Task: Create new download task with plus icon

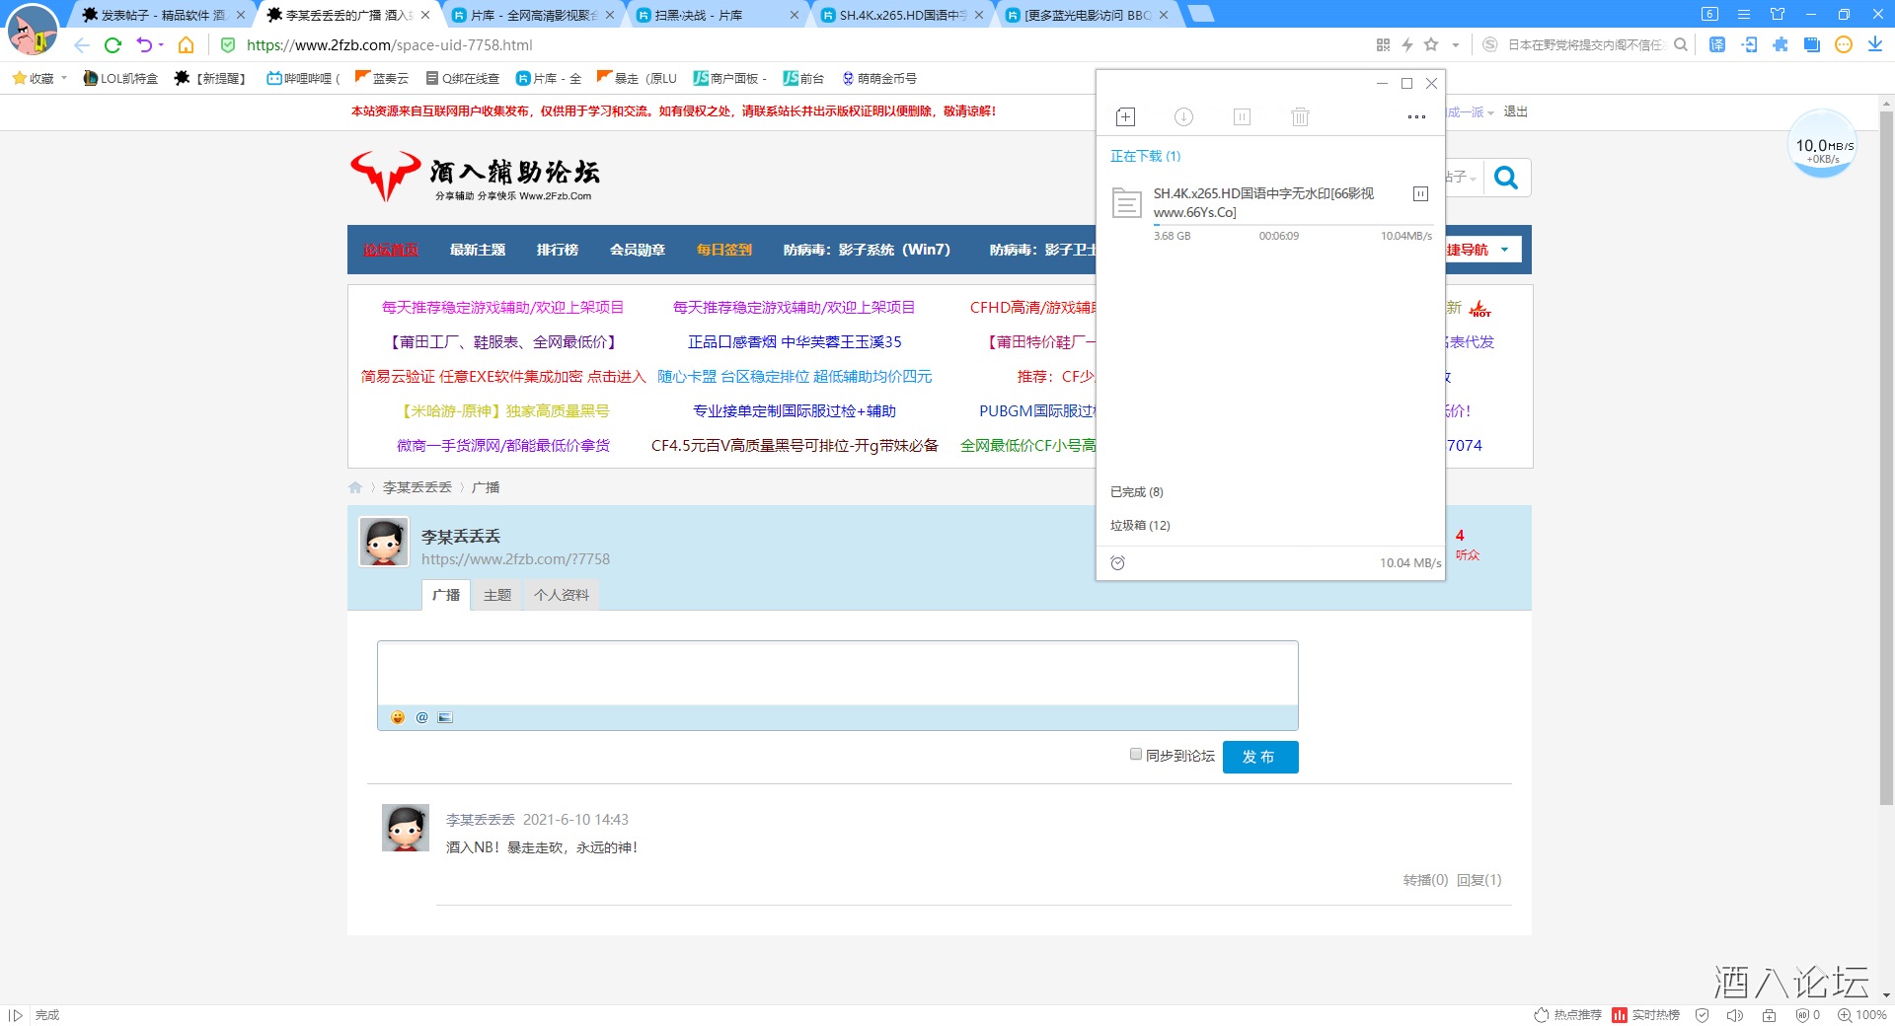Action: point(1125,116)
